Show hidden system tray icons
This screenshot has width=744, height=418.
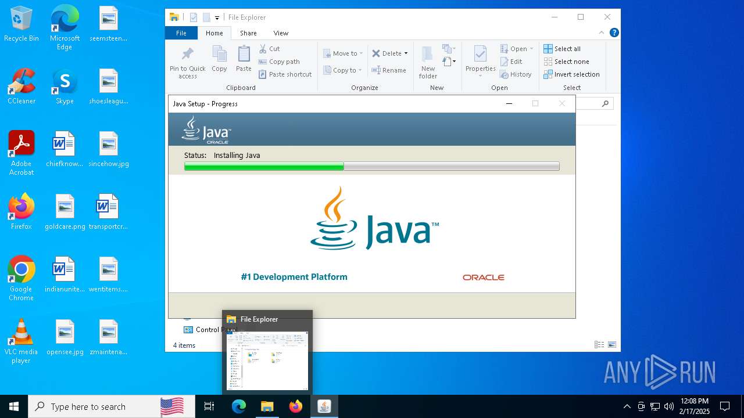627,406
